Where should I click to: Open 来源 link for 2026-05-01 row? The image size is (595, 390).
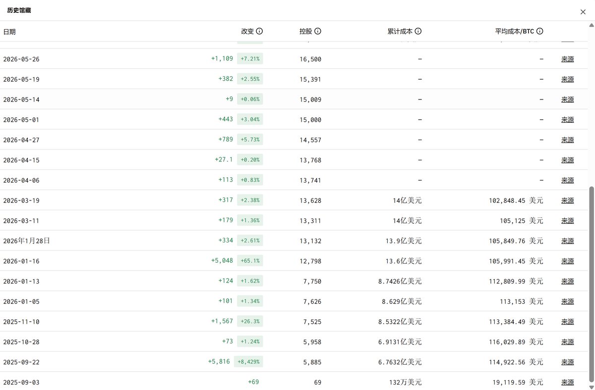point(567,120)
